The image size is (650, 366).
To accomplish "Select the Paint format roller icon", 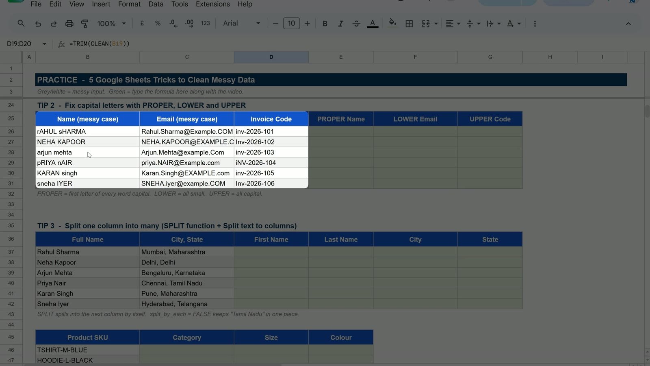I will click(x=84, y=24).
